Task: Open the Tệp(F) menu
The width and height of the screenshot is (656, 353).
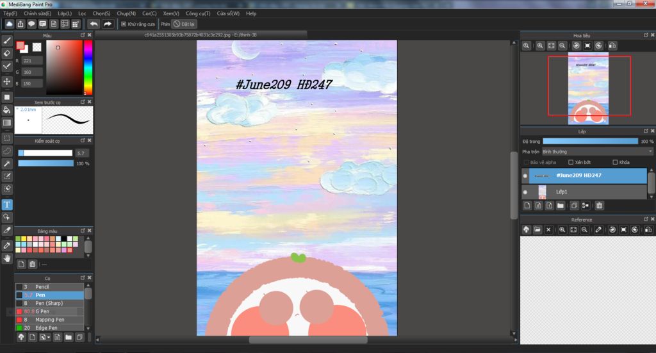Action: tap(10, 13)
